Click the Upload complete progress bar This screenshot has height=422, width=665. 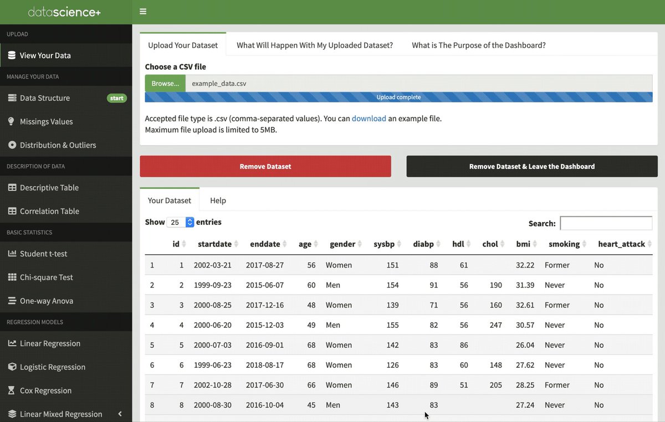click(x=398, y=97)
